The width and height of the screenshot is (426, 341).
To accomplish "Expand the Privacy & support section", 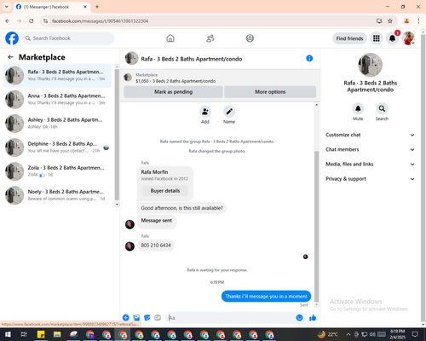I will tap(370, 179).
